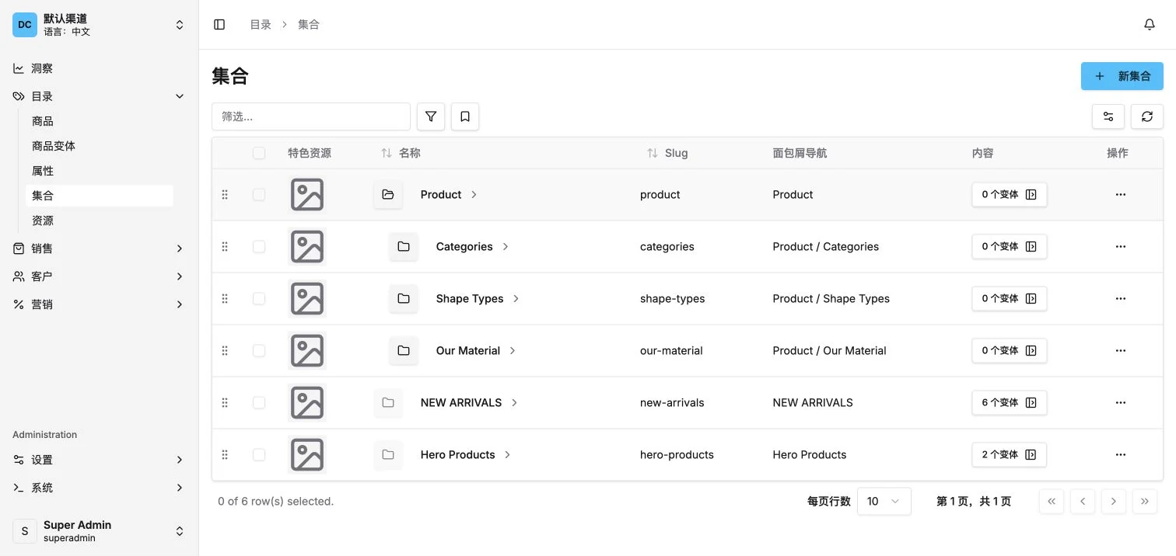Open 资源 in the sidebar
Image resolution: width=1176 pixels, height=556 pixels.
point(100,221)
